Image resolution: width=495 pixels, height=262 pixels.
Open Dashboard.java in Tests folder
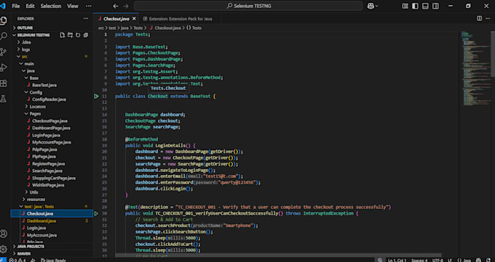pos(52,221)
